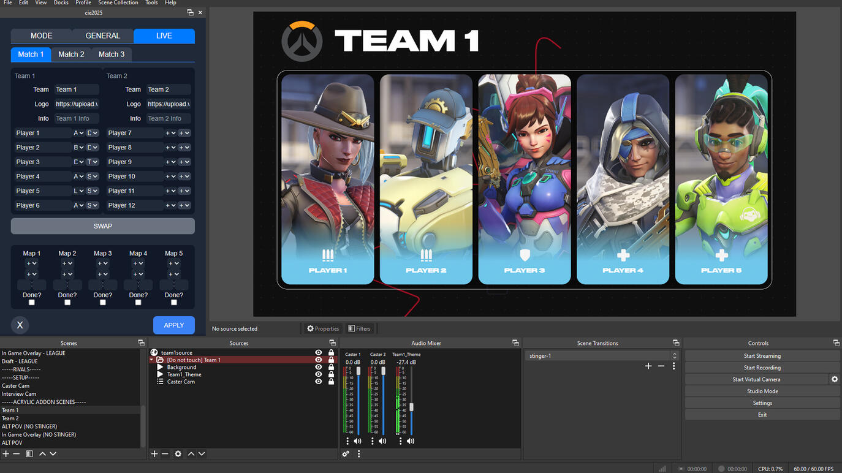The image size is (842, 473).
Task: Mute the Caster 1 audio speaker icon
Action: point(357,441)
